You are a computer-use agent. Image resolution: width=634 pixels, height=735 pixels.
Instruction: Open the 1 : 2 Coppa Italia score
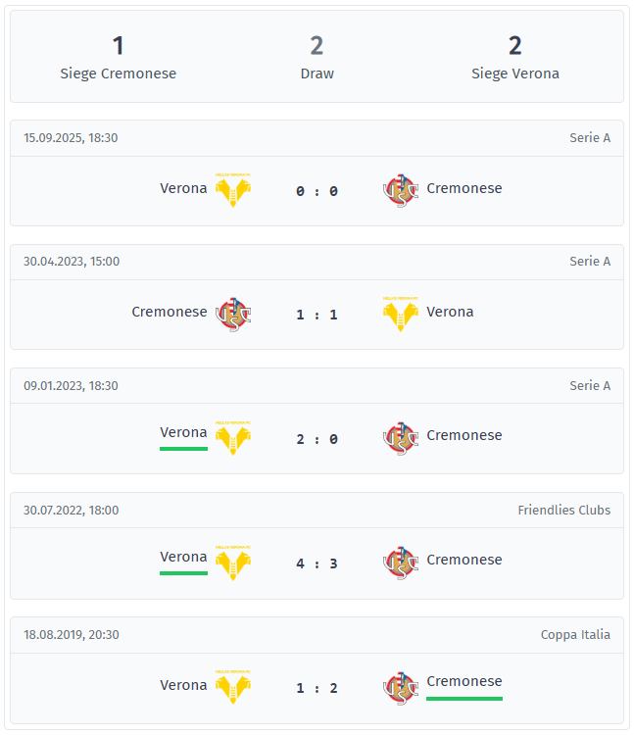(x=317, y=688)
